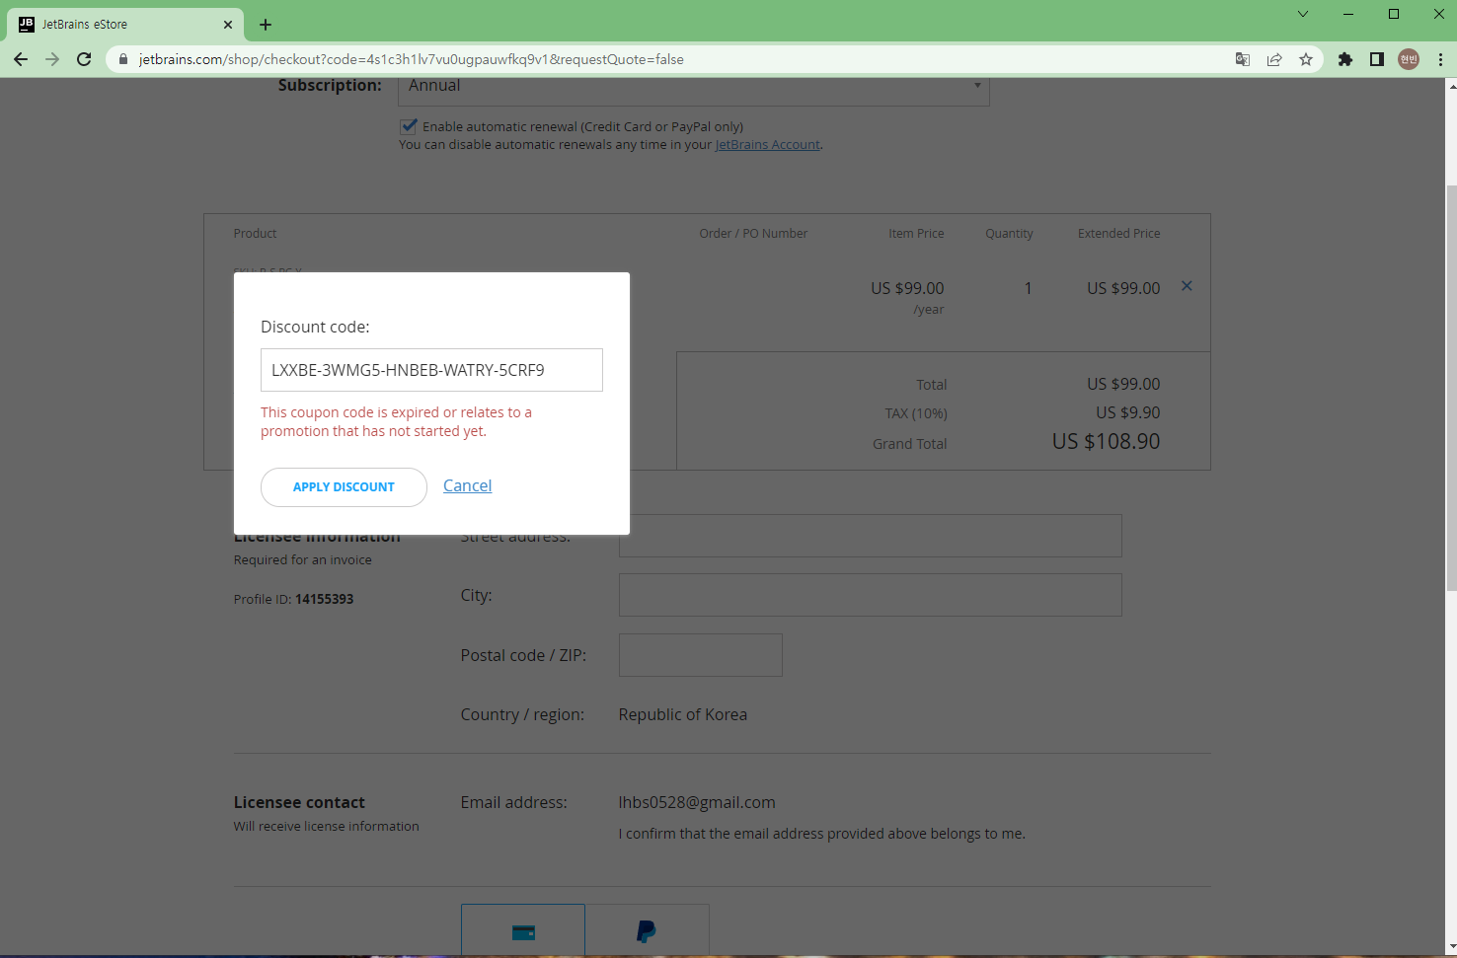Open the tab search chevron
Viewport: 1457px width, 958px height.
coord(1303,14)
